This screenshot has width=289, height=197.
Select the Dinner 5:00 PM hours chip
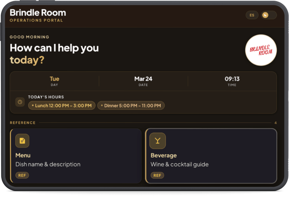(131, 105)
